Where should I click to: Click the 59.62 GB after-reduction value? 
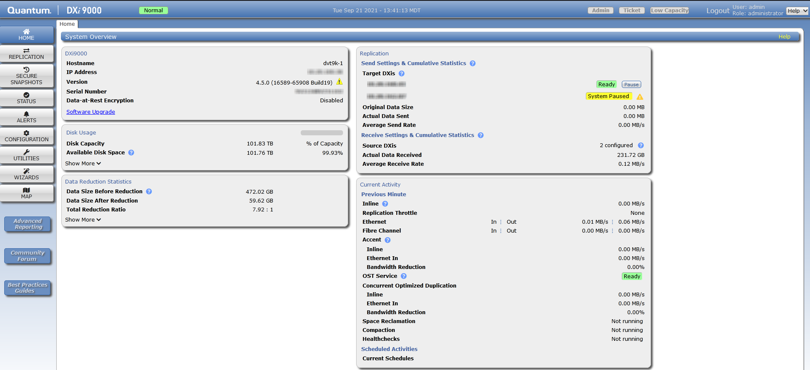coord(261,201)
